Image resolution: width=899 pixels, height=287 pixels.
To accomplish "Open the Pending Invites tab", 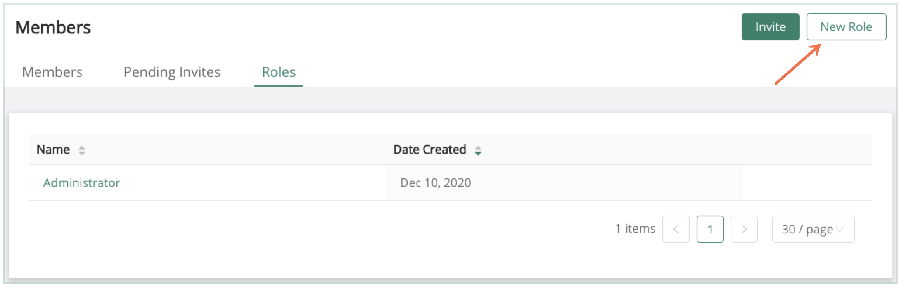I will (172, 72).
